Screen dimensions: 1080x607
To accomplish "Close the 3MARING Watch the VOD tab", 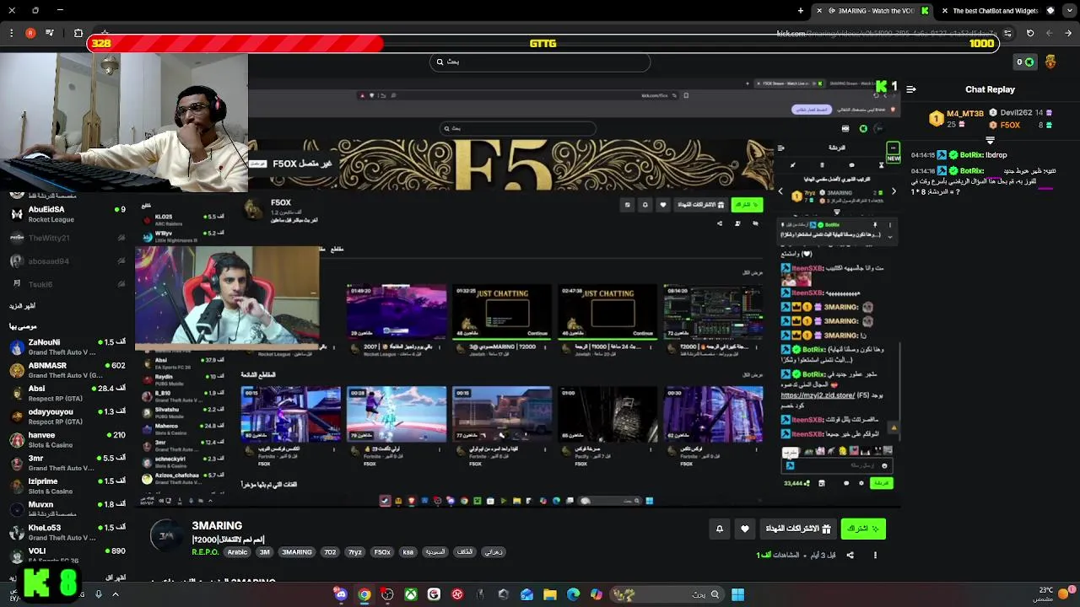I will click(818, 11).
